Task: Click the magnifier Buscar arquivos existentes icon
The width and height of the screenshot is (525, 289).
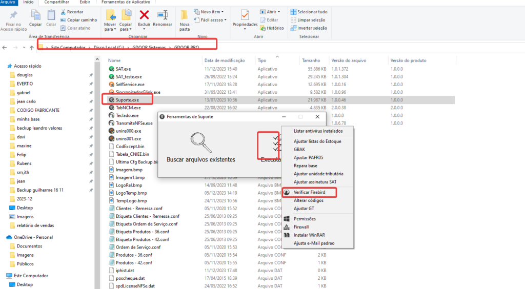Action: (x=200, y=143)
